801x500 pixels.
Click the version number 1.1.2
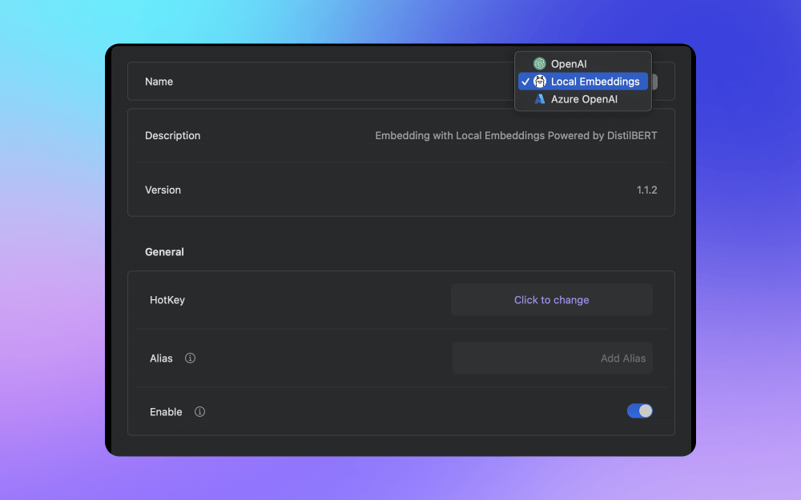click(646, 190)
